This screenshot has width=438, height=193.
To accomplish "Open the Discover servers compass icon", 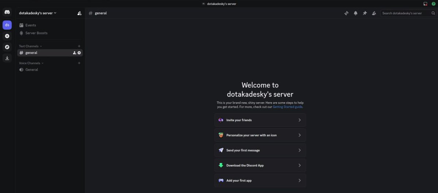I will pos(7,47).
